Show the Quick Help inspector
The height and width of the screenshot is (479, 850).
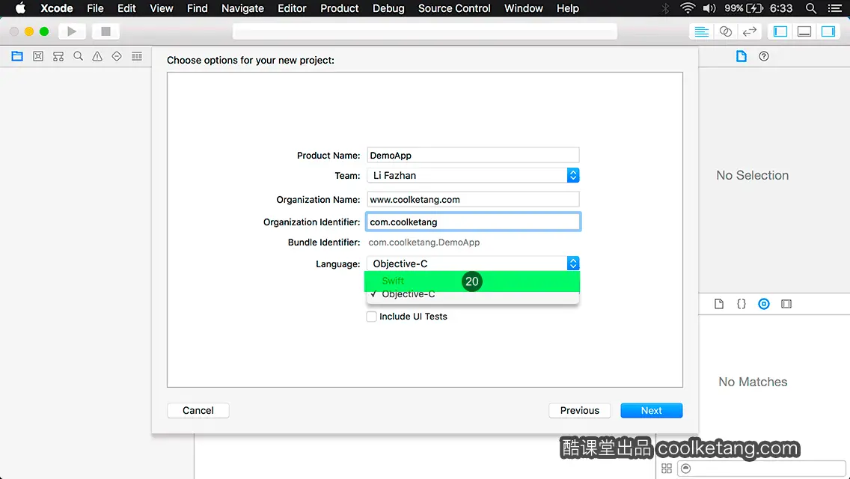pos(764,56)
